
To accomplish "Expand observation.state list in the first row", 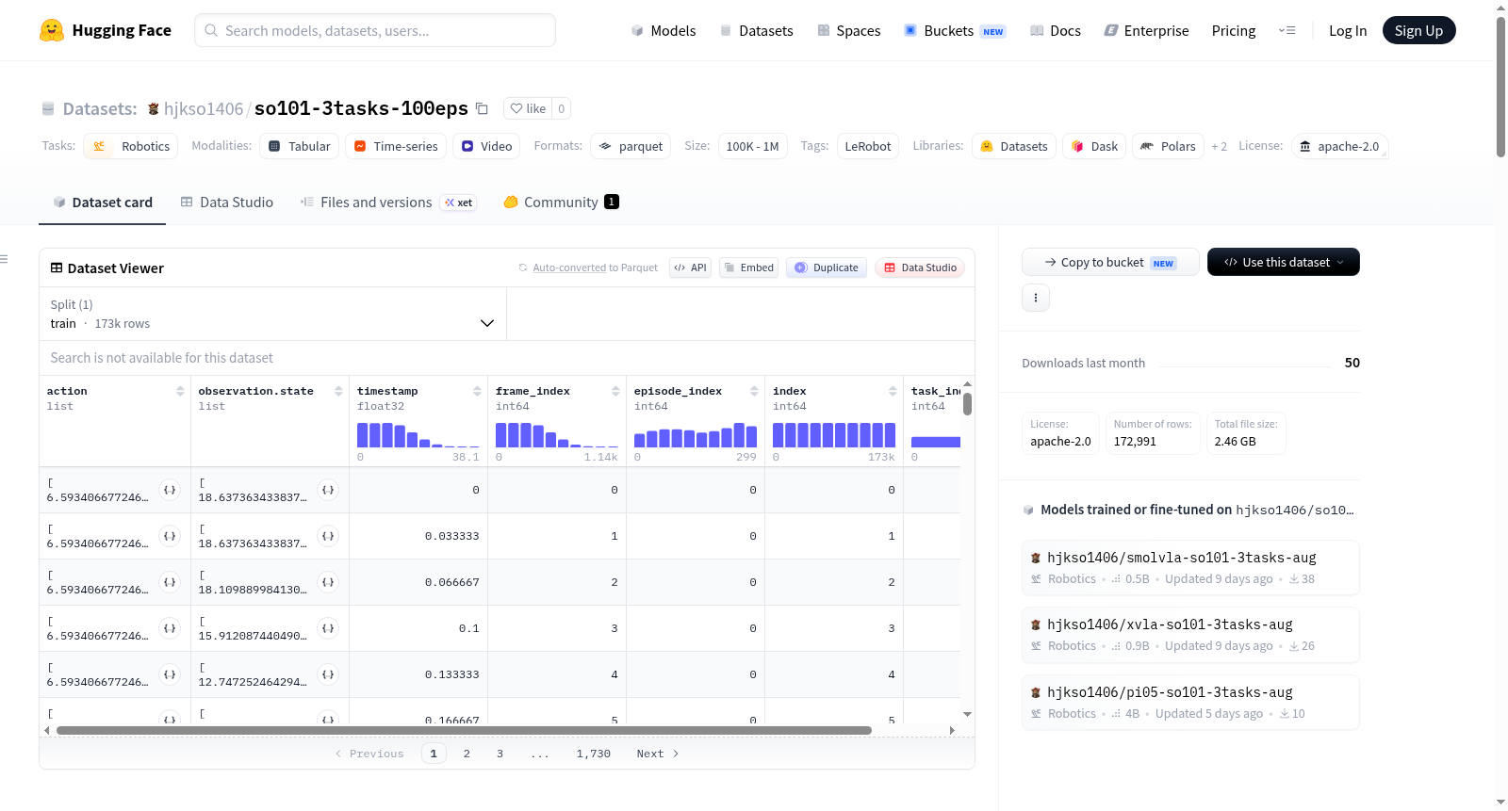I will [328, 490].
